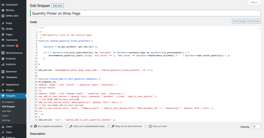Open the Dashboard menu item
This screenshot has width=264, height=138.
coord(13,5)
